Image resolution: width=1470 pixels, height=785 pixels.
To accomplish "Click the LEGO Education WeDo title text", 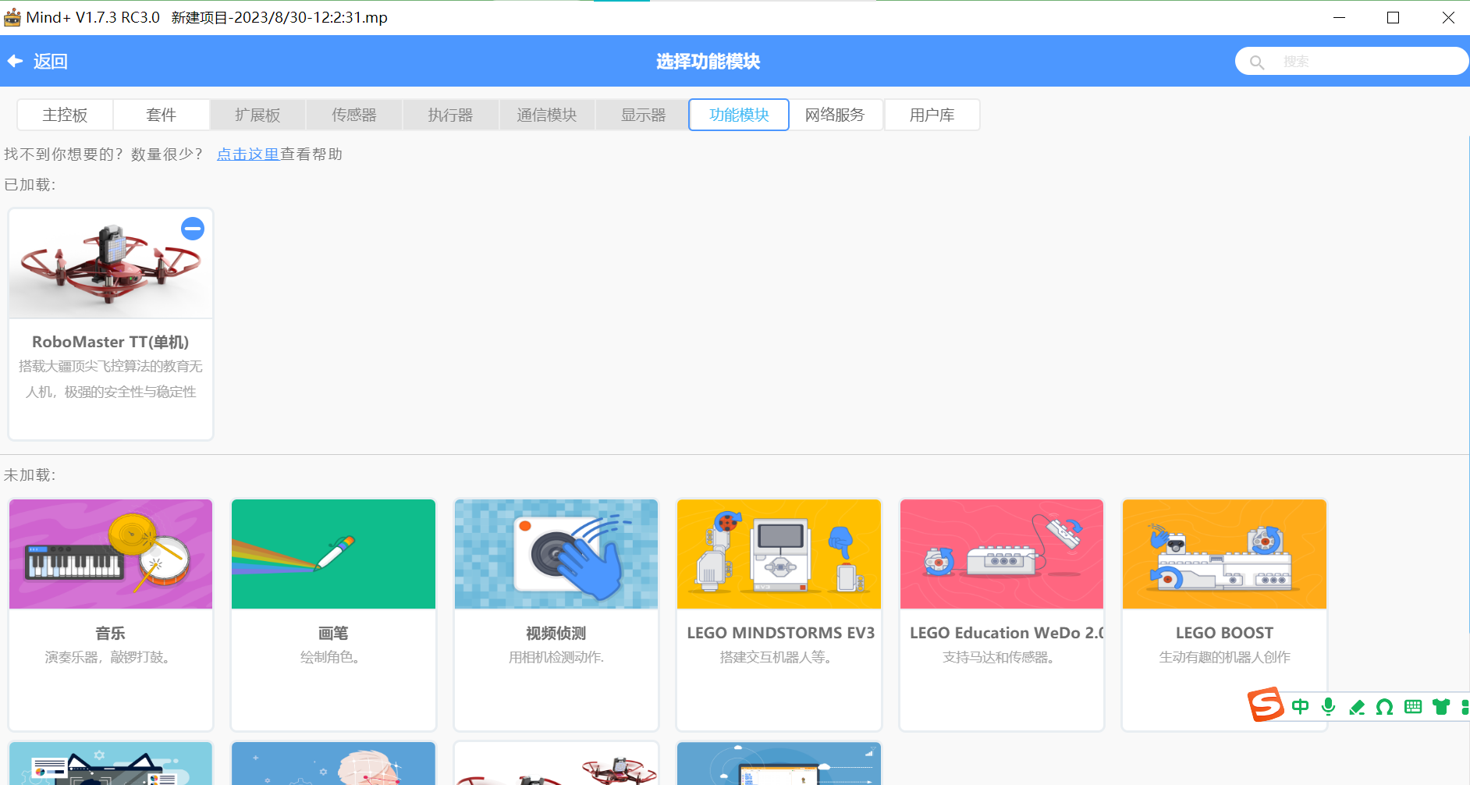I will pyautogui.click(x=1006, y=633).
